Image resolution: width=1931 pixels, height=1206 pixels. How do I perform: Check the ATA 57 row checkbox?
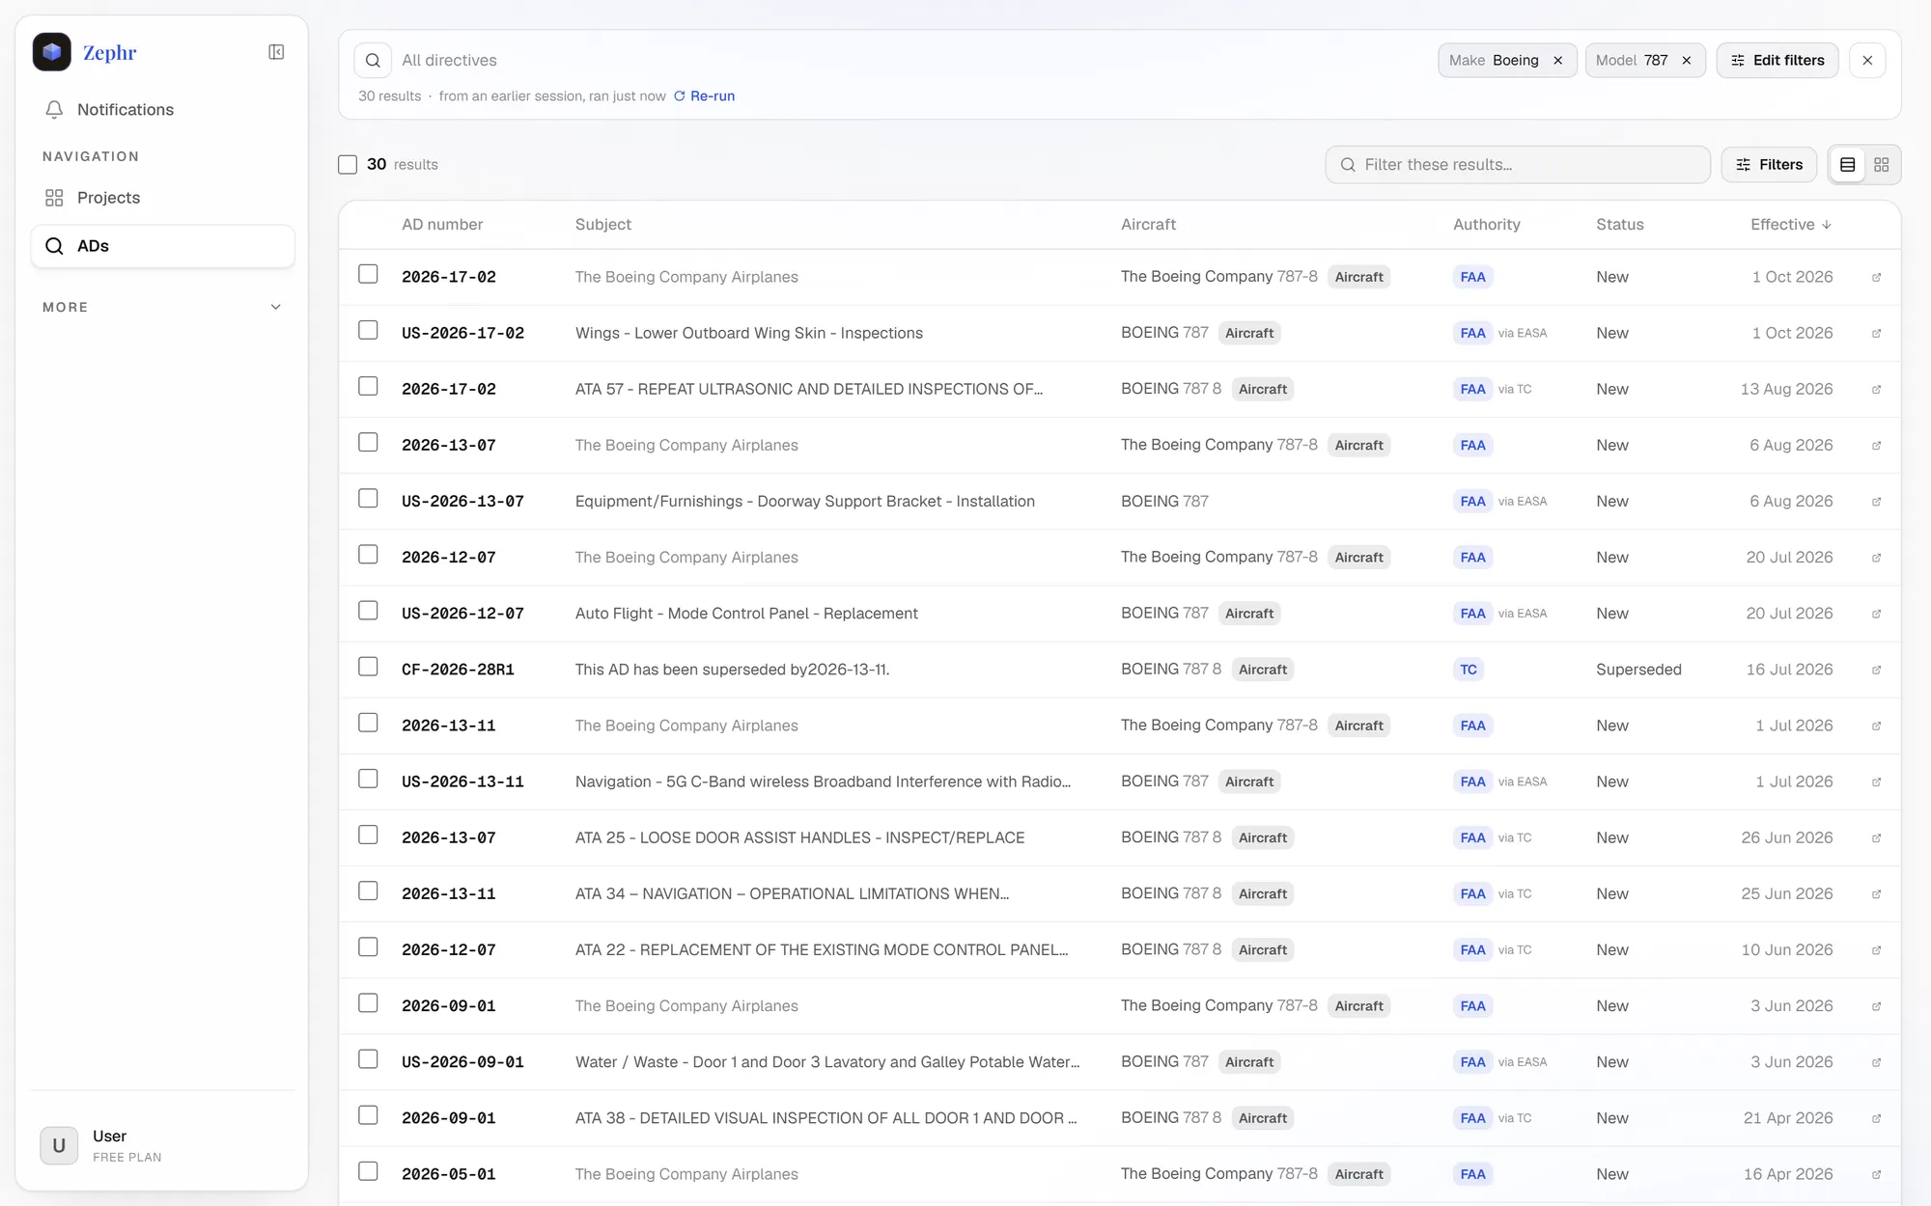pos(368,386)
